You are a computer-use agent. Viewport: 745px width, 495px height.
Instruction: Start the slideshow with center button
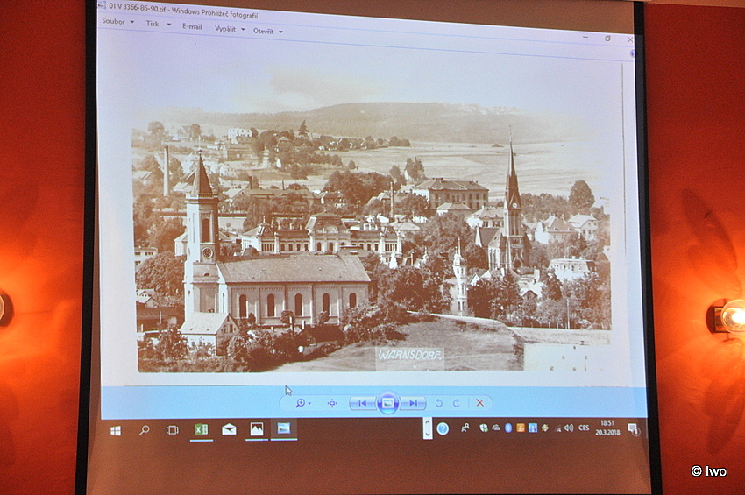[x=387, y=403]
